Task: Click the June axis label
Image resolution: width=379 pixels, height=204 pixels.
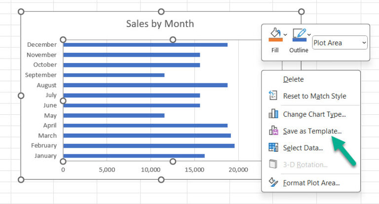Action: tap(50, 105)
